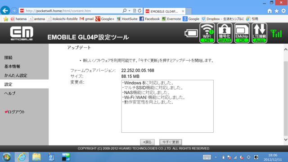The height and width of the screenshot is (162, 288).
Task: Click the compatibility view icon
Action: pyautogui.click(x=135, y=11)
